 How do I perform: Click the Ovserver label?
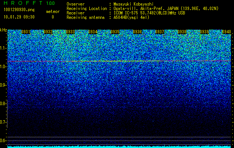pyautogui.click(x=76, y=4)
